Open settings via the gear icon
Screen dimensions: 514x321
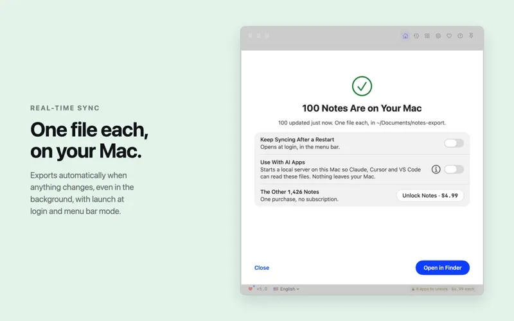(438, 36)
